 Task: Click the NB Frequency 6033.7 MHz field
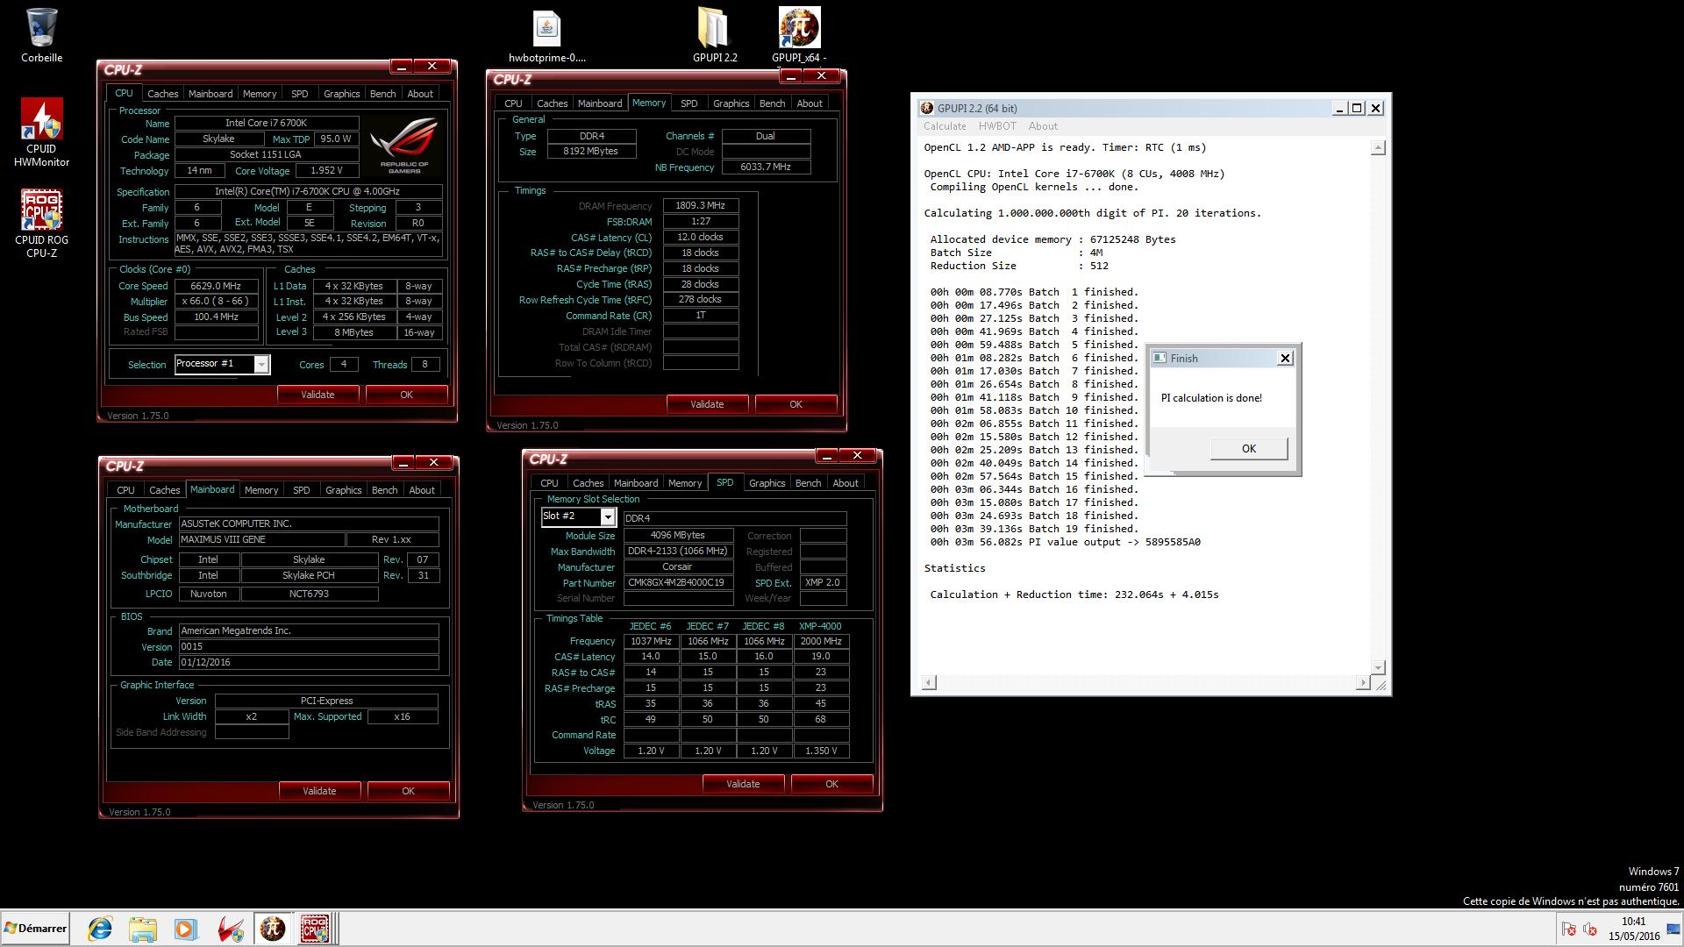[766, 167]
